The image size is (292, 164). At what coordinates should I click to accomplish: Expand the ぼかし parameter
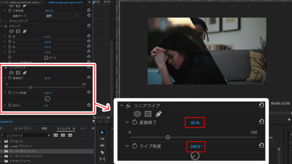(x=5, y=105)
